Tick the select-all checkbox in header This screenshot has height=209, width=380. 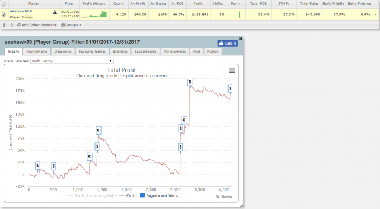[x=4, y=4]
